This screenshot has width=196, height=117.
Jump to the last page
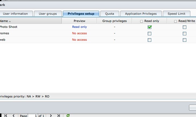(59, 116)
